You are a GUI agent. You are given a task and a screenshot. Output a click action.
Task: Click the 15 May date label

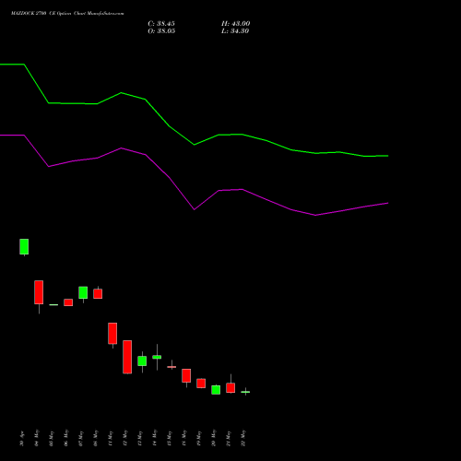coord(170,438)
